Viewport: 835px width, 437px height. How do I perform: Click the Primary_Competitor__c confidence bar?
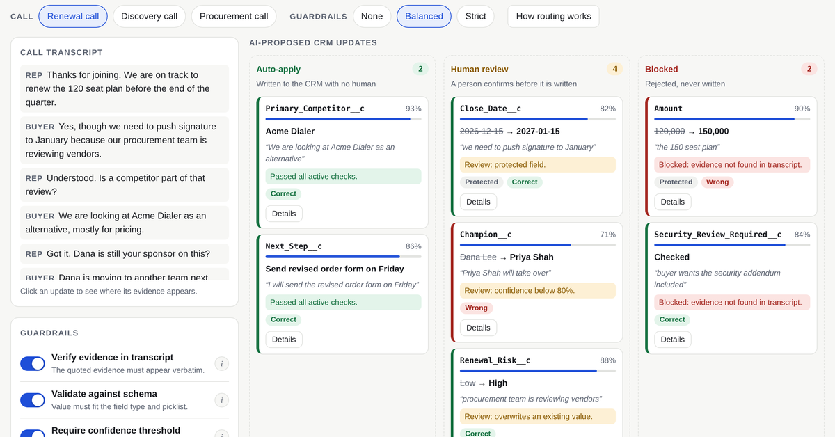(343, 119)
